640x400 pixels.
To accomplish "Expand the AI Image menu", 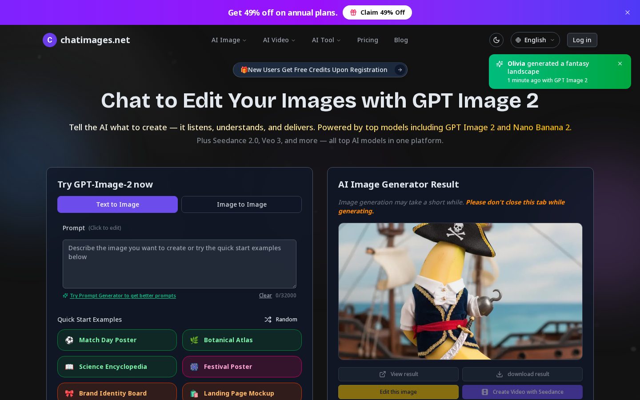I will [x=229, y=40].
